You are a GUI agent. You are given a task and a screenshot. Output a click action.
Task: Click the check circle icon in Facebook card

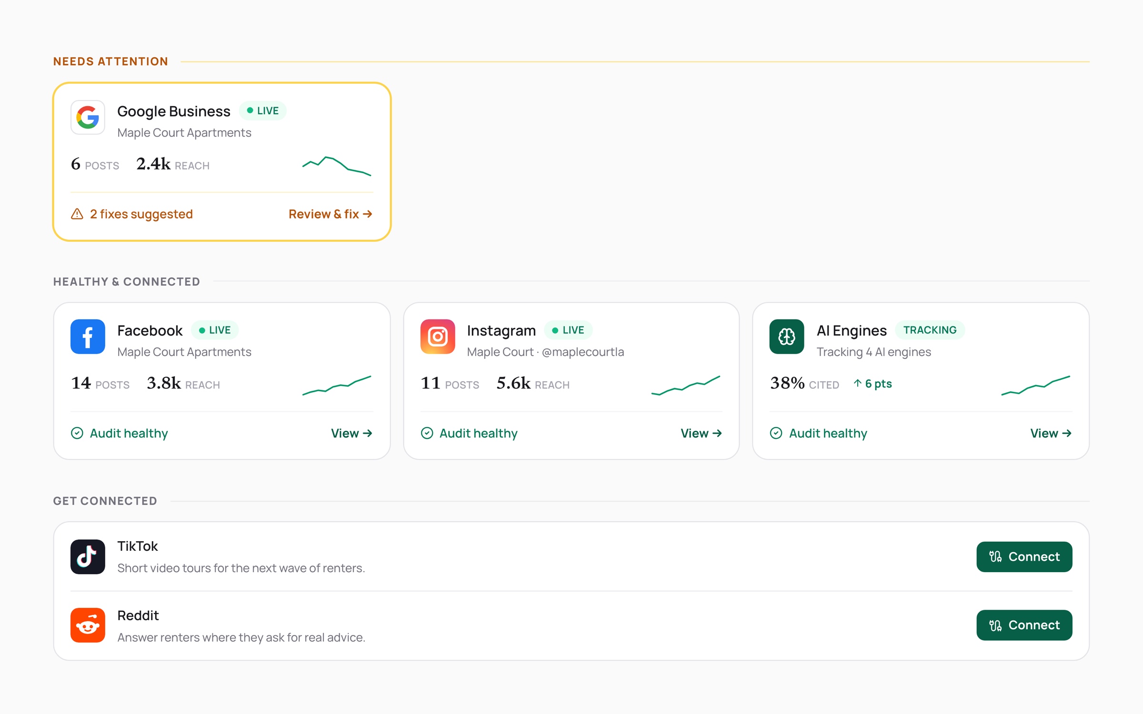coord(77,433)
